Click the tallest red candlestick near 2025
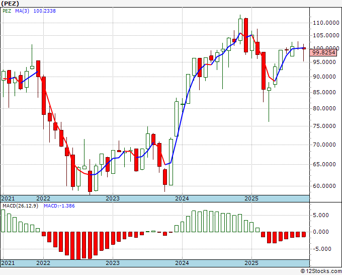 point(264,71)
